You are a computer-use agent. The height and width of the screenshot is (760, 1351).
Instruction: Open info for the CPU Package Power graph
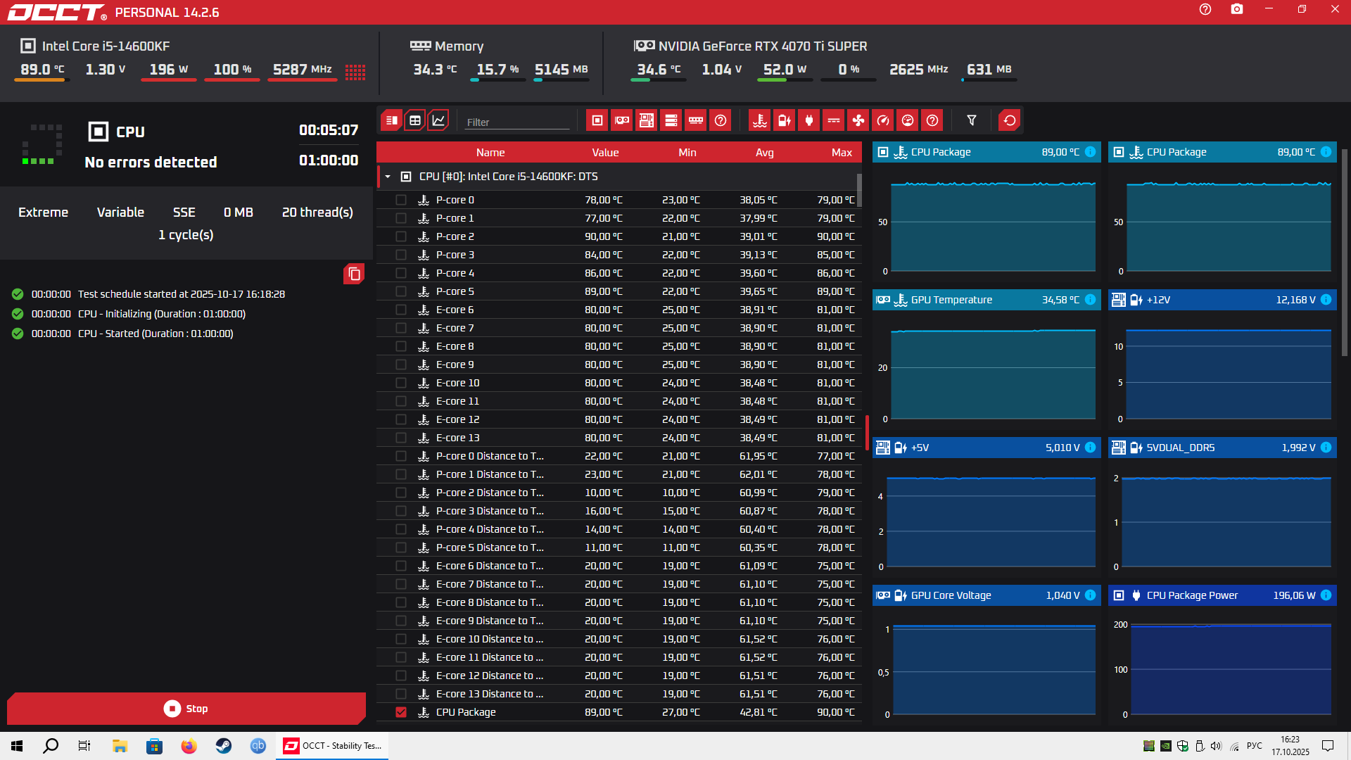tap(1326, 595)
